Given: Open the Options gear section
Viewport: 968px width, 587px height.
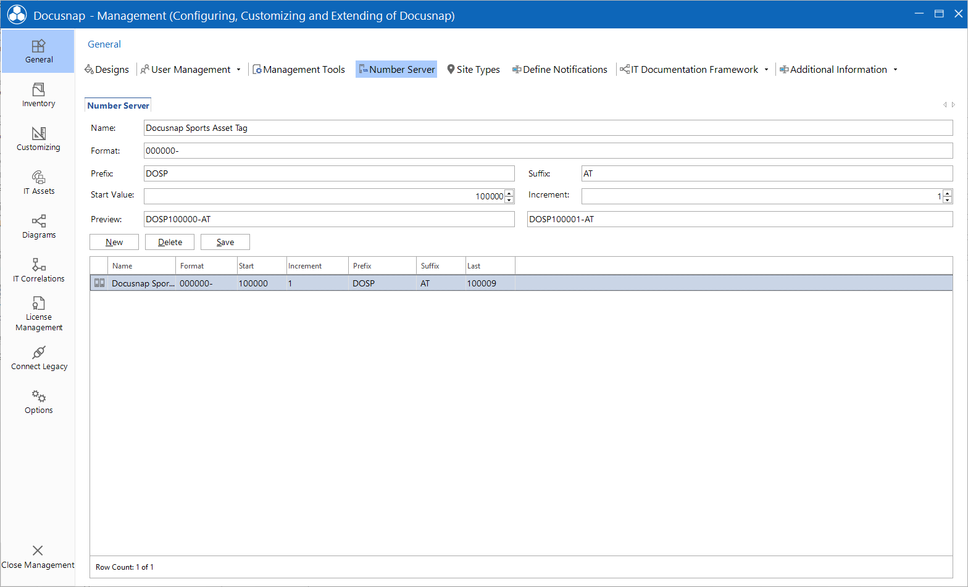Looking at the screenshot, I should coord(38,402).
